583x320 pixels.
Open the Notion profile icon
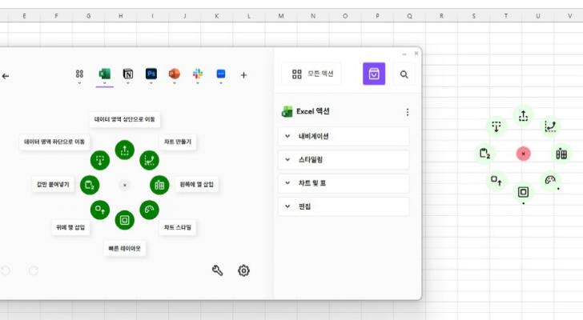point(127,74)
